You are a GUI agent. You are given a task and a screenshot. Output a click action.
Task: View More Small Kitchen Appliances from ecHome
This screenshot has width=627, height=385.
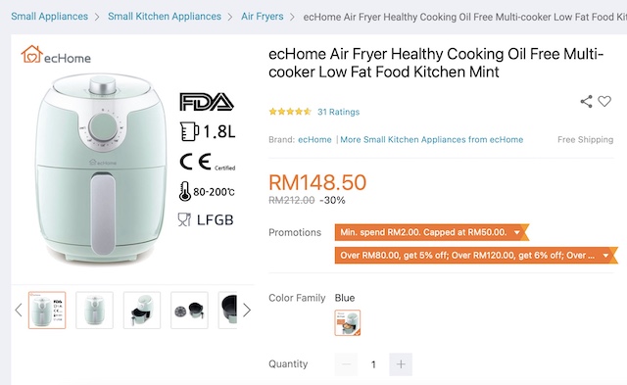pos(432,139)
